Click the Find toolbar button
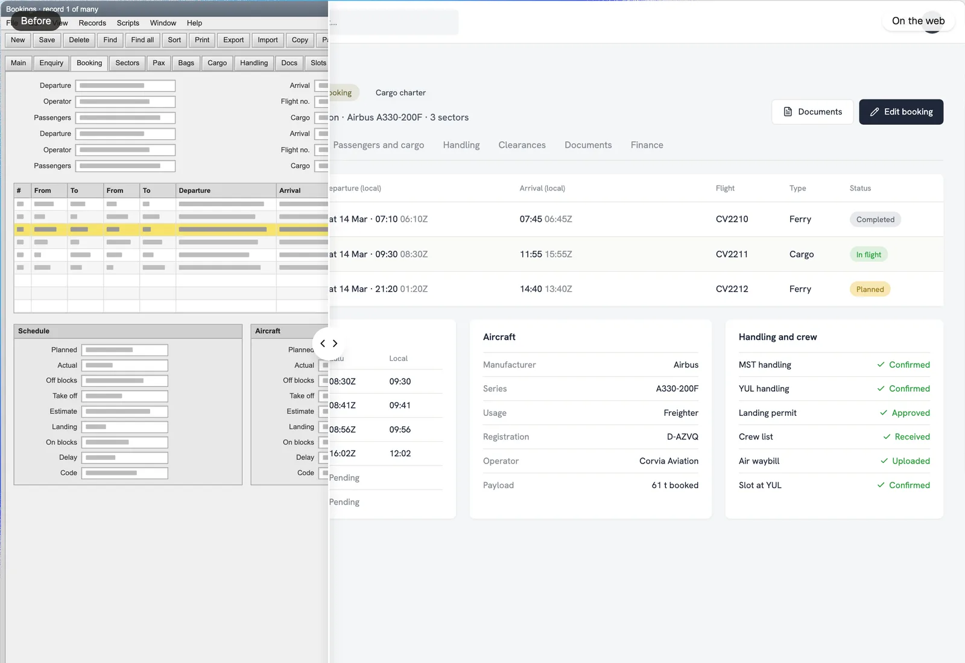This screenshot has height=663, width=965. [x=110, y=40]
